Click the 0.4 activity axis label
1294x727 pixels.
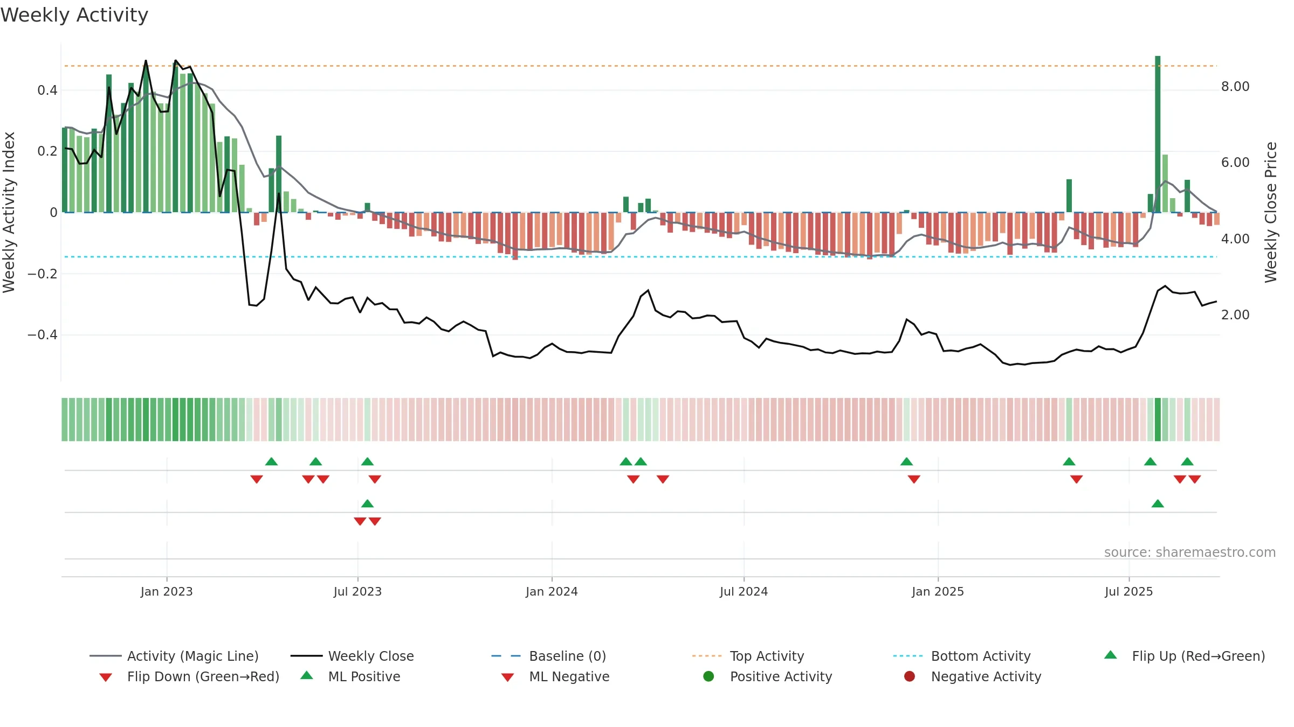(47, 90)
